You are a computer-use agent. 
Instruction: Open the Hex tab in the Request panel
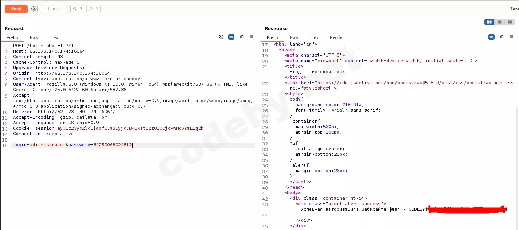pyautogui.click(x=54, y=37)
